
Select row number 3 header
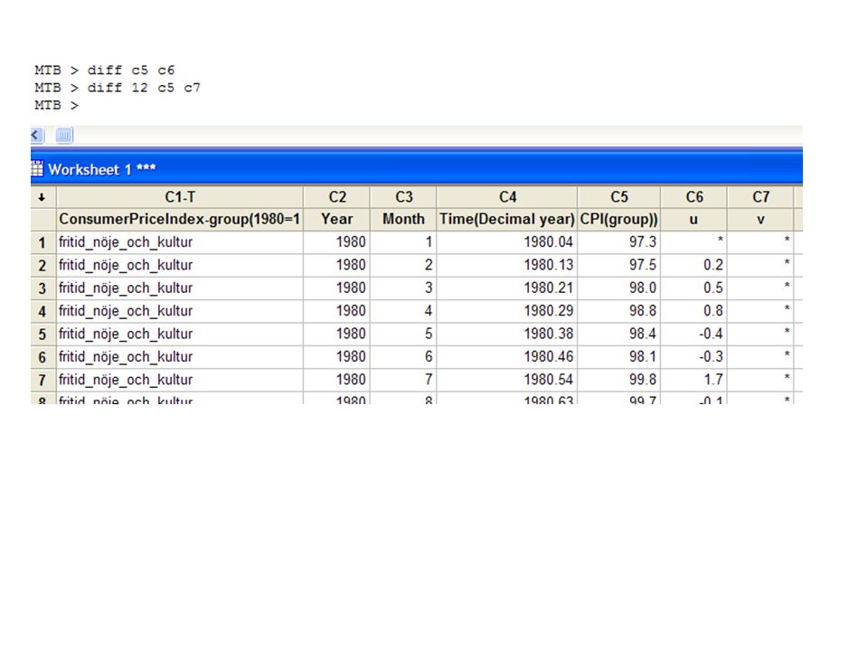coord(42,288)
